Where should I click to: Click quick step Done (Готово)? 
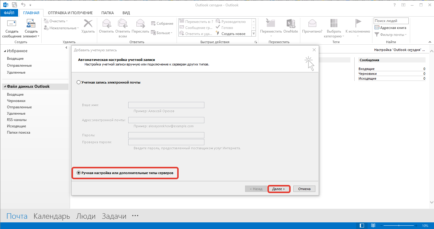(224, 27)
